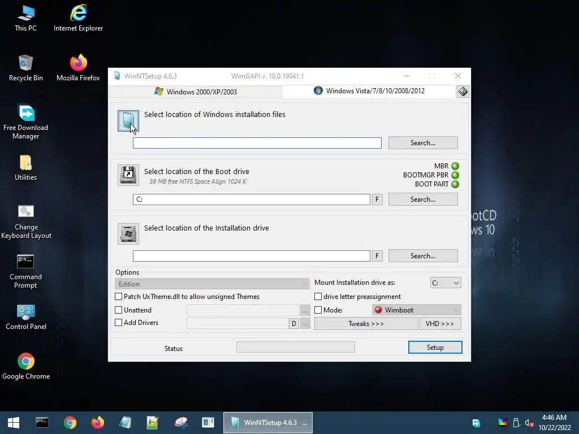This screenshot has height=434, width=579.
Task: Check the MBR green status light
Action: pyautogui.click(x=455, y=166)
